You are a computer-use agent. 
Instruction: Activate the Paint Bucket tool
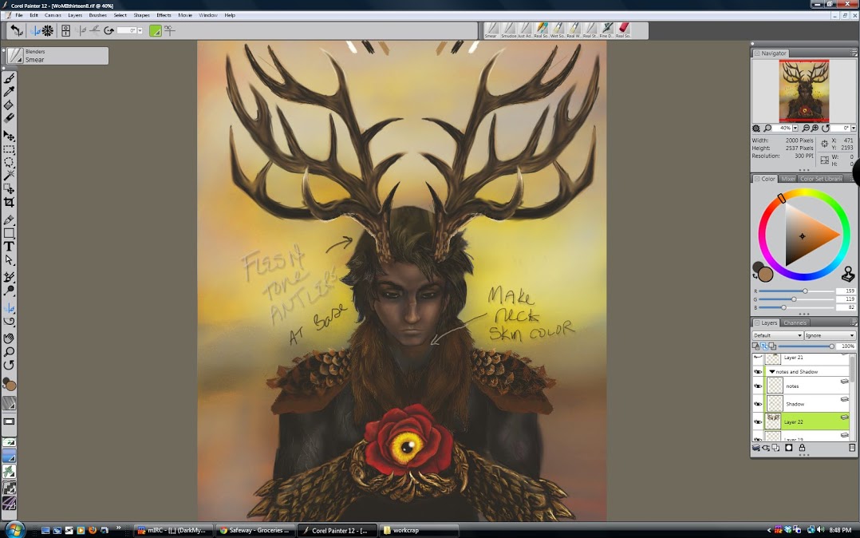pos(9,105)
